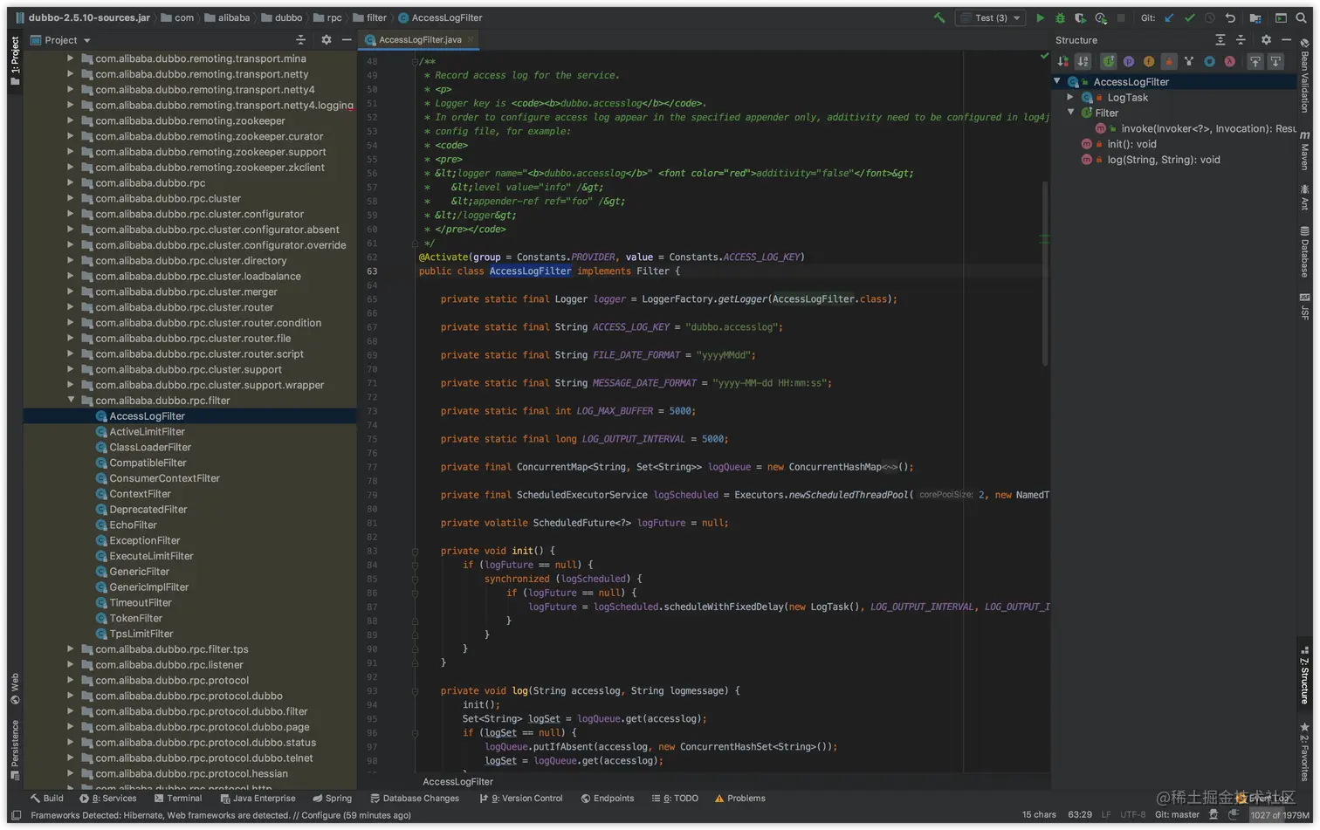Open Project Structure from the toolbar
The width and height of the screenshot is (1320, 830).
[1255, 17]
